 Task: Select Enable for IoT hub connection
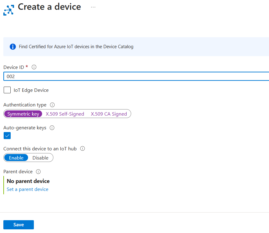coord(16,158)
